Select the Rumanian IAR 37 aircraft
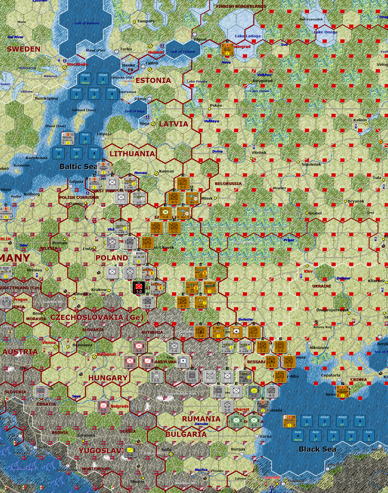 245,377
